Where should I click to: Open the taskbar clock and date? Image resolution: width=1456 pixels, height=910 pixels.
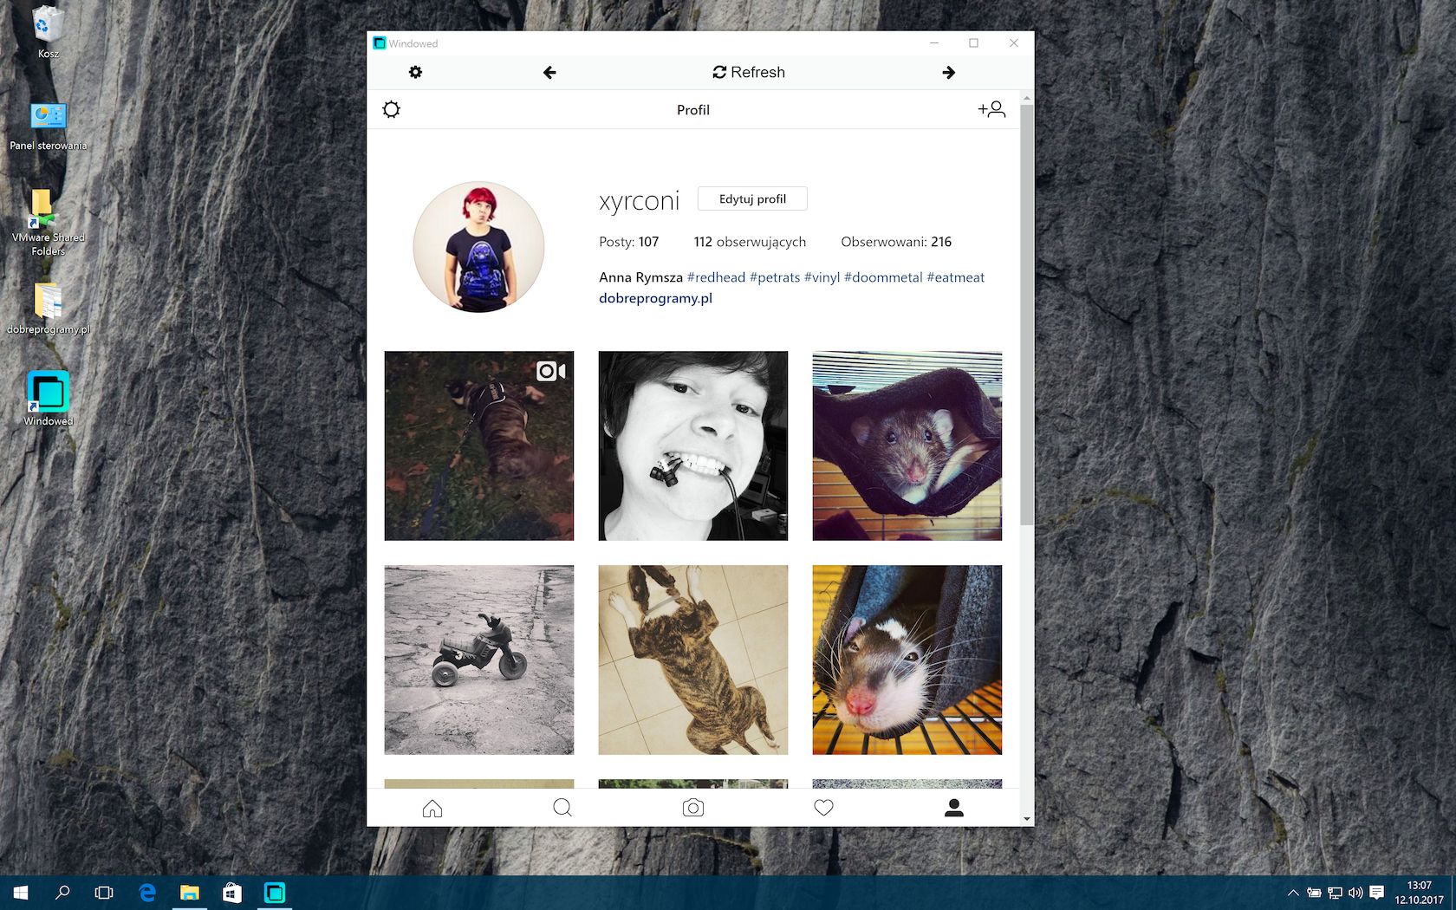tap(1419, 893)
